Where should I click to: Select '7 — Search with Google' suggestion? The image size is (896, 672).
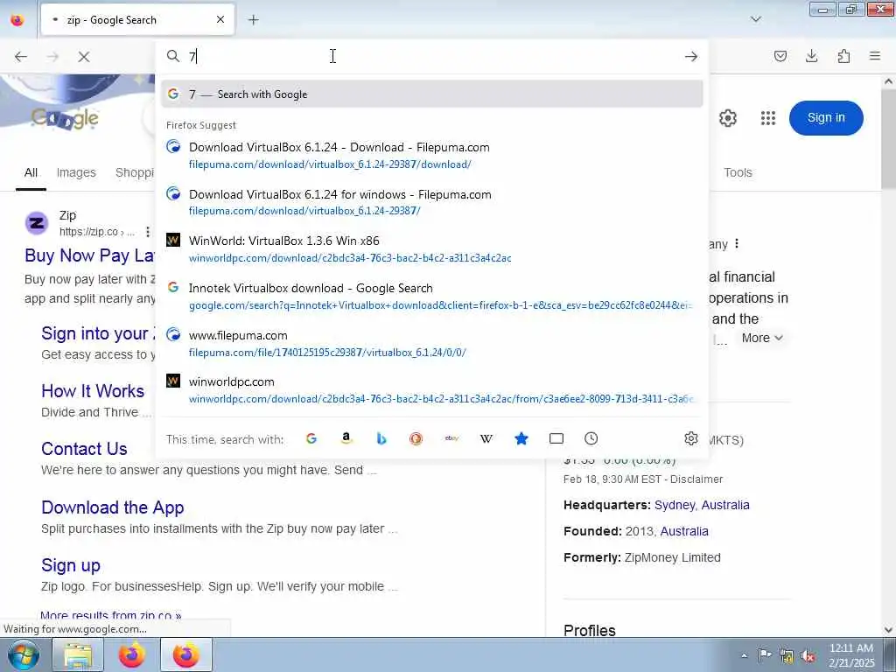point(431,94)
